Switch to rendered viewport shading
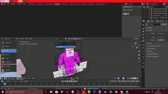Image resolution: width=168 pixels, height=94 pixels. [137, 78]
